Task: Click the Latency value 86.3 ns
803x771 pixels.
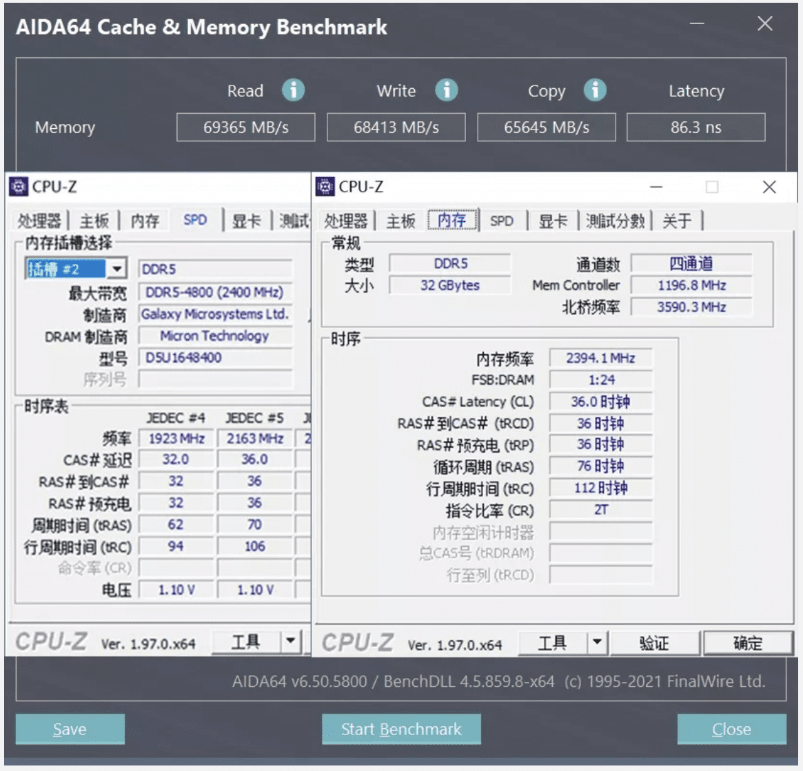Action: pyautogui.click(x=696, y=127)
